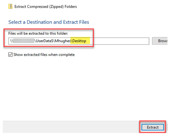The width and height of the screenshot is (170, 134).
Task: Click the Extract button
Action: coord(153,127)
